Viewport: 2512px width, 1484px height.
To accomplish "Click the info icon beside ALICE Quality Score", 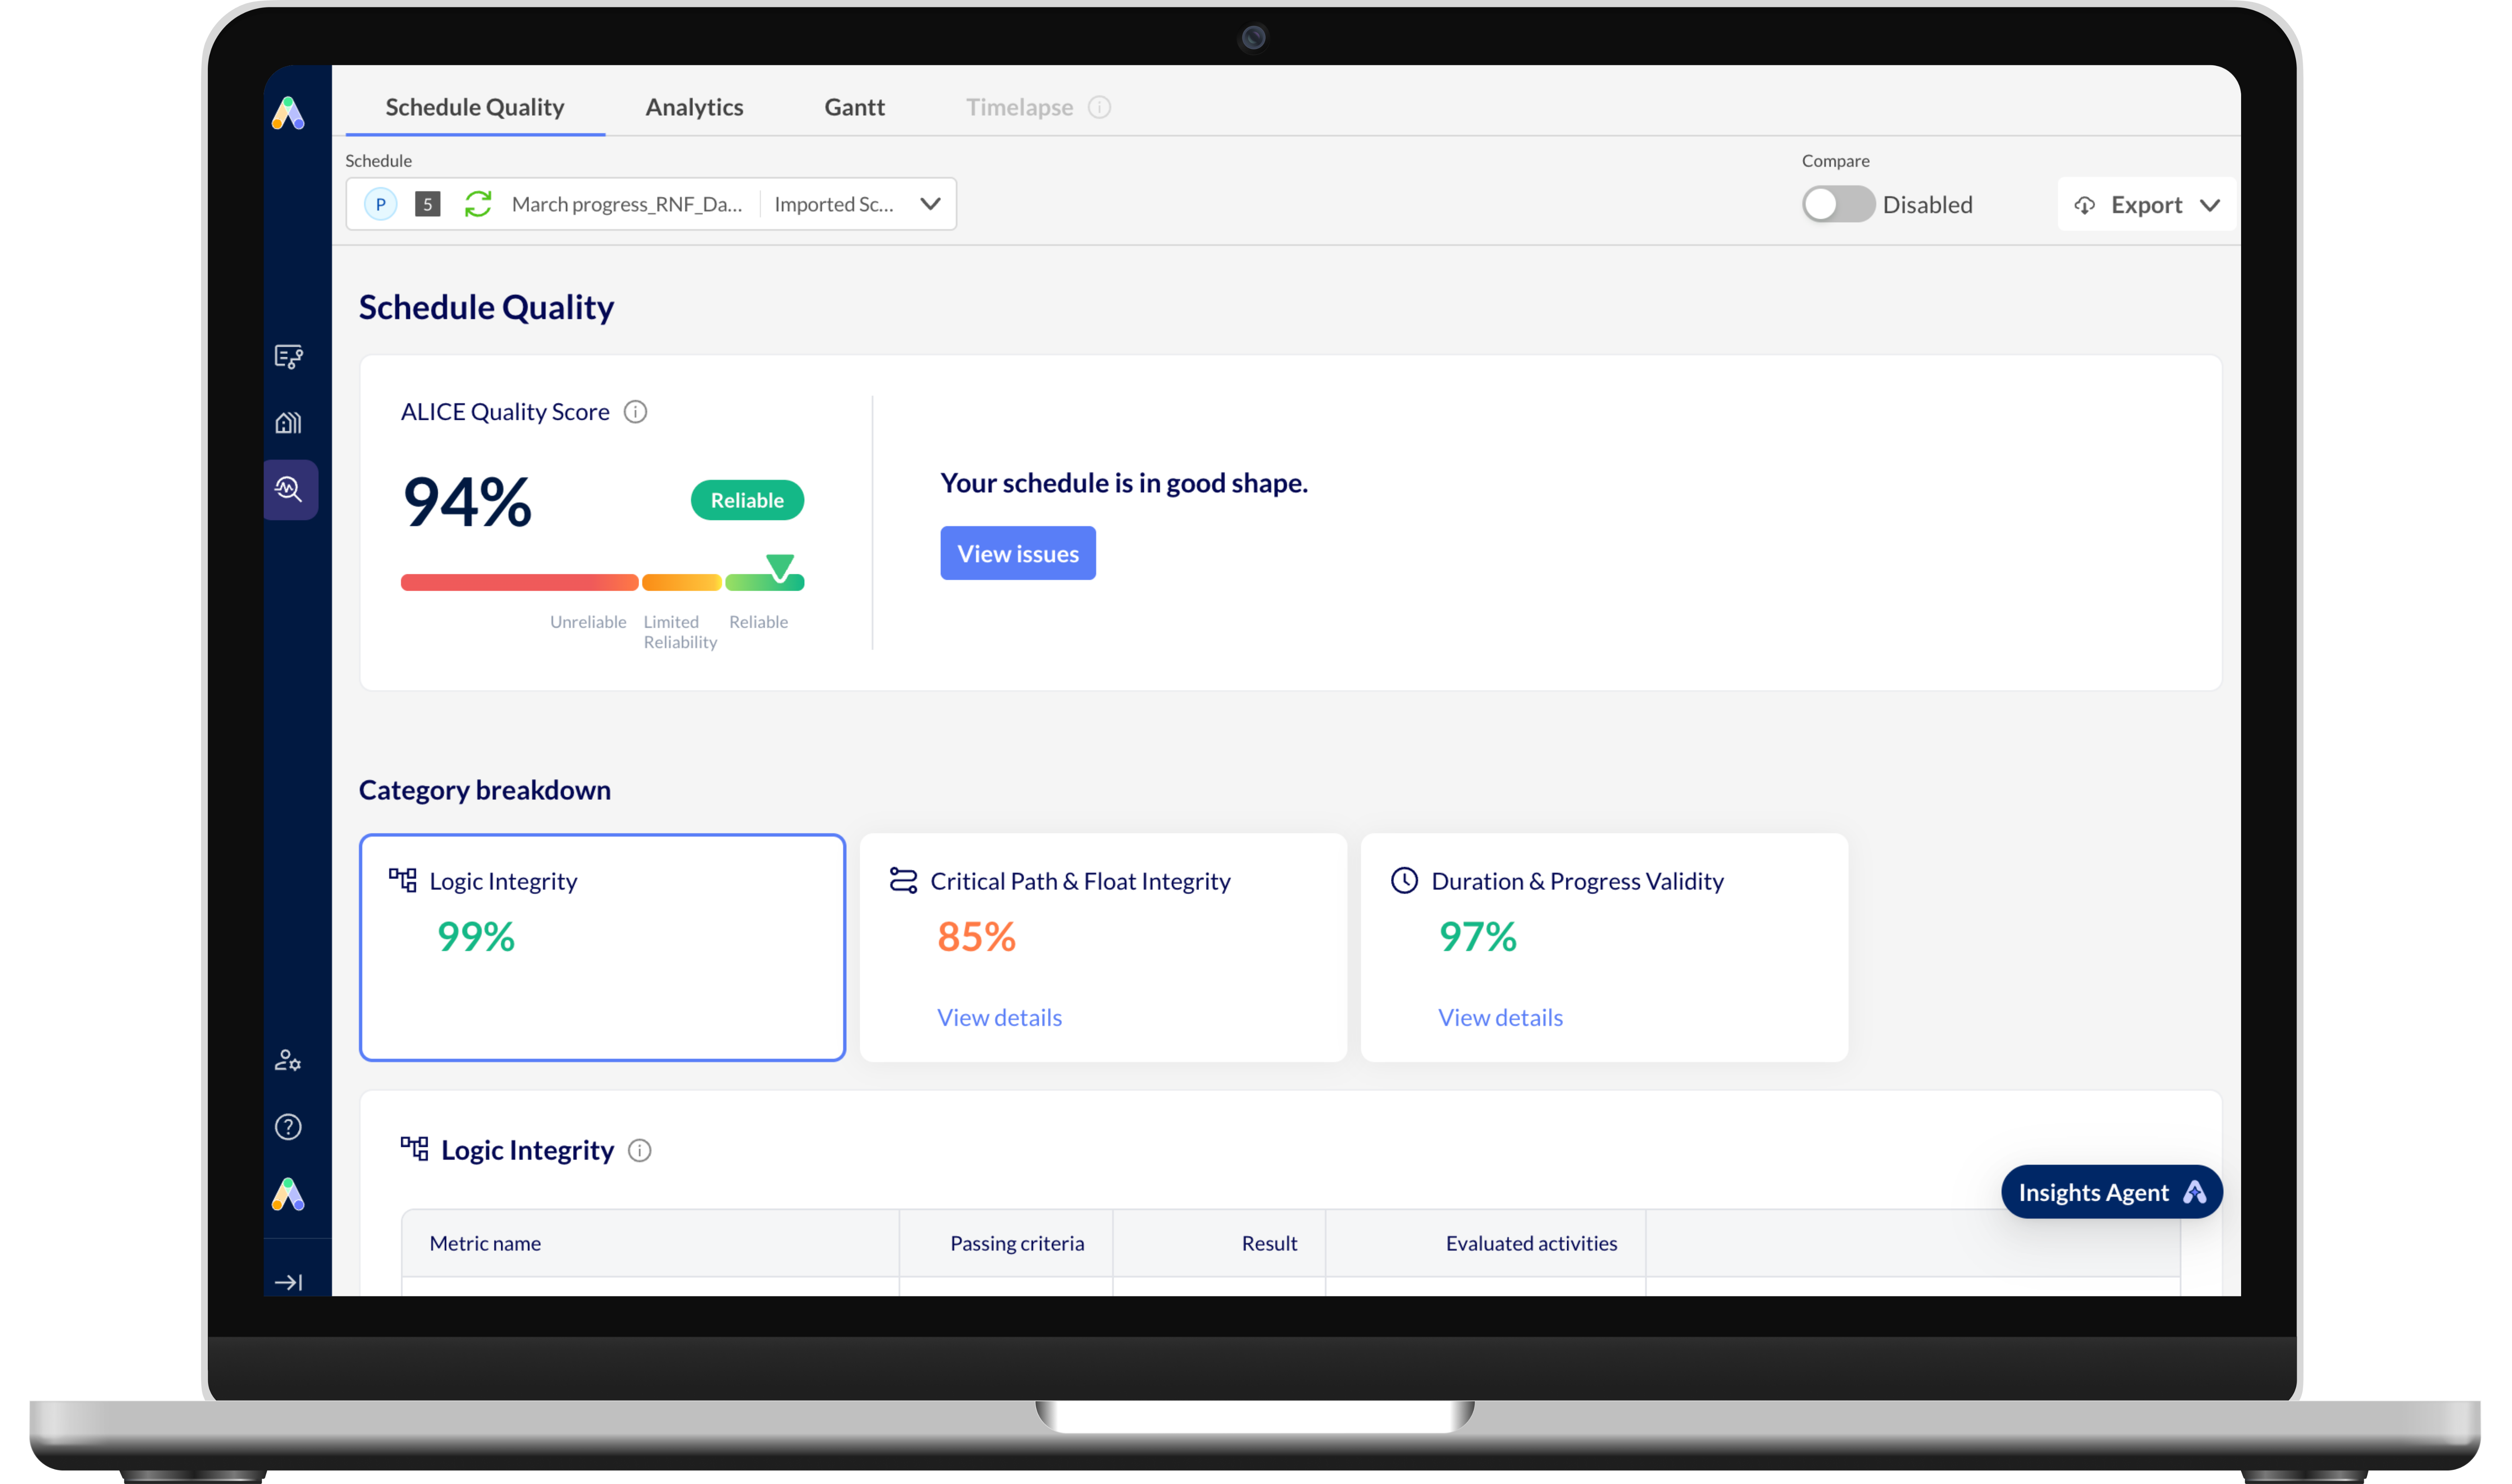I will pyautogui.click(x=635, y=412).
